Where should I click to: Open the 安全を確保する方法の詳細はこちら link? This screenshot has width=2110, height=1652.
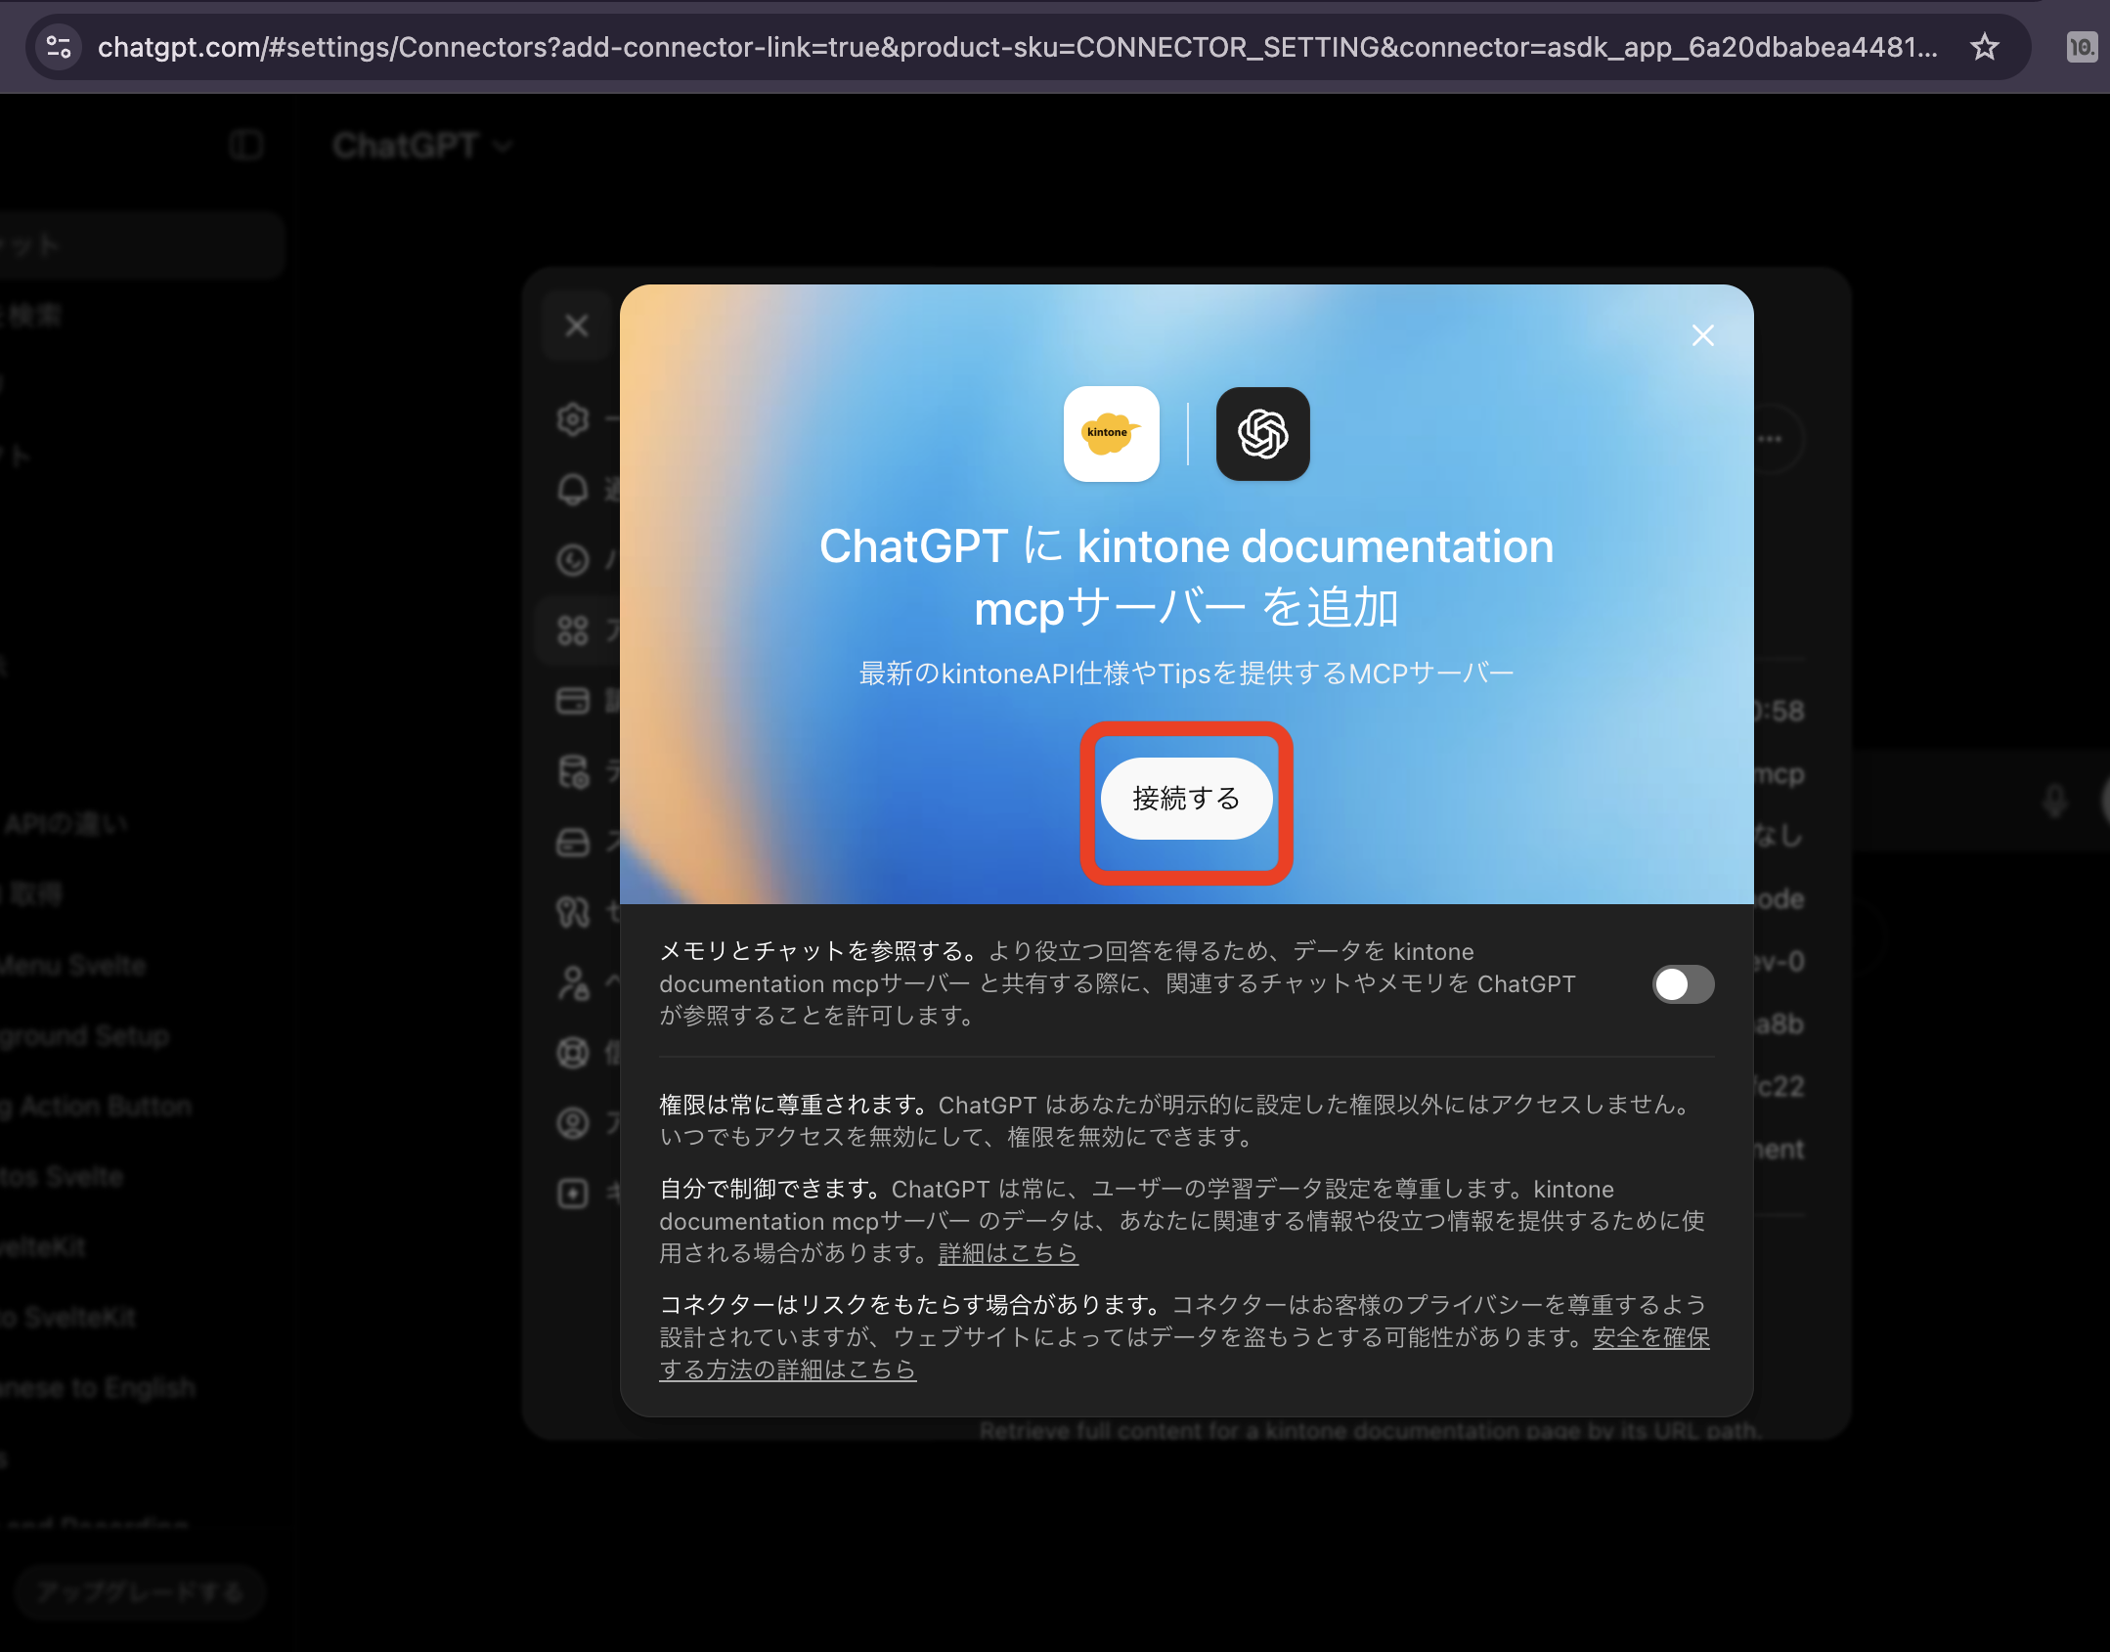[x=1184, y=1353]
